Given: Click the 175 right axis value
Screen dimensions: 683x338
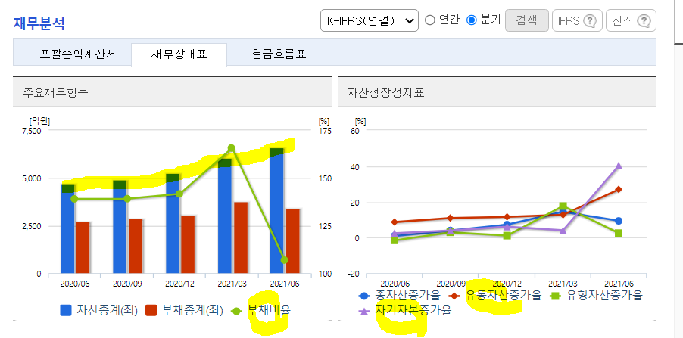Looking at the screenshot, I should point(326,131).
